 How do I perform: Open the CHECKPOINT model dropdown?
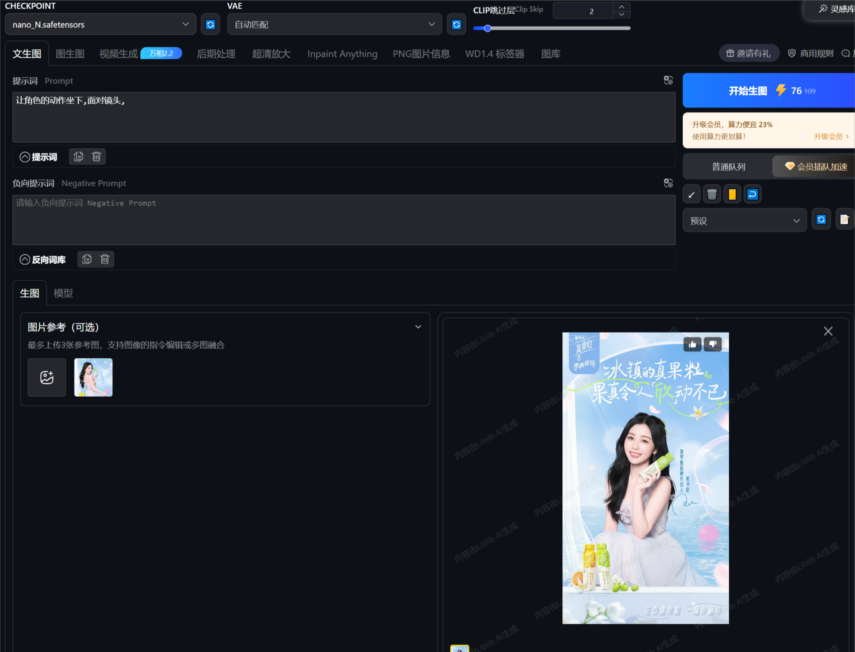point(100,25)
